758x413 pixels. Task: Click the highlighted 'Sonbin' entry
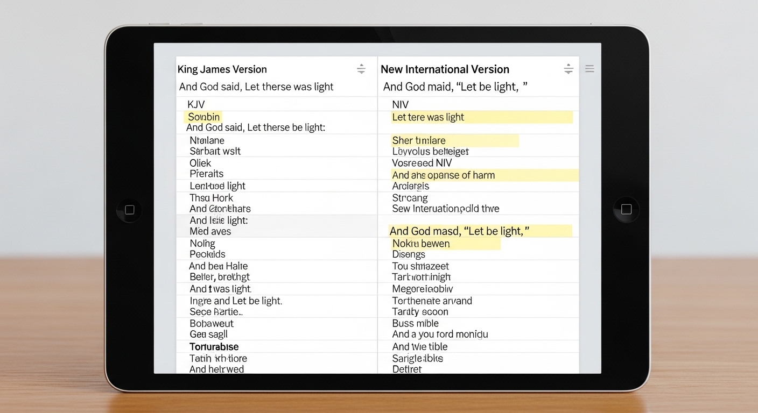coord(203,117)
